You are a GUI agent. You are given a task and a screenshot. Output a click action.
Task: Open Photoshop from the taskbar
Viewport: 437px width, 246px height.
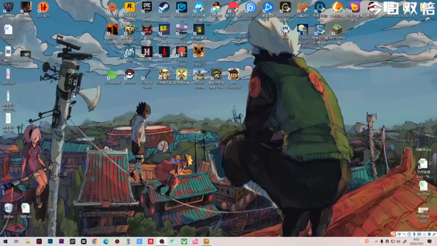pyautogui.click(x=50, y=242)
